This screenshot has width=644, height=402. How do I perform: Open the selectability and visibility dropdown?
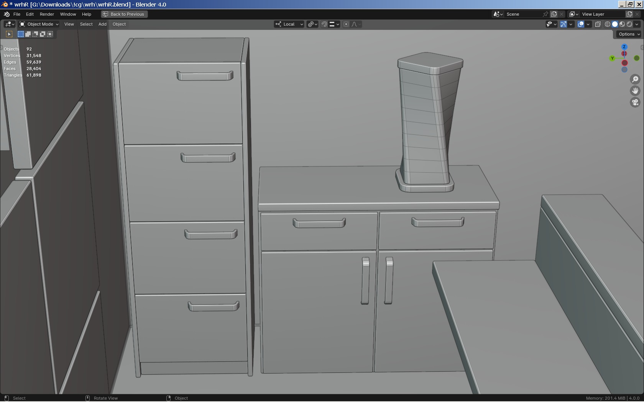tap(551, 24)
